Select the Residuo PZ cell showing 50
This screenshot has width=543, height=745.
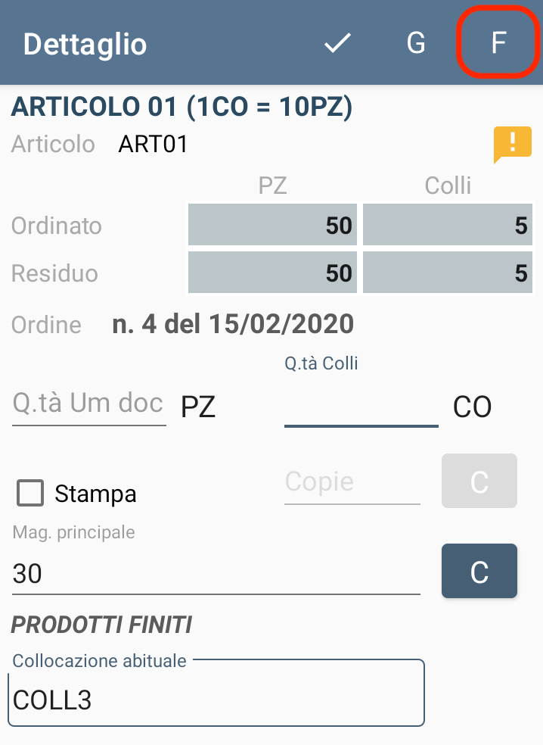pyautogui.click(x=272, y=273)
